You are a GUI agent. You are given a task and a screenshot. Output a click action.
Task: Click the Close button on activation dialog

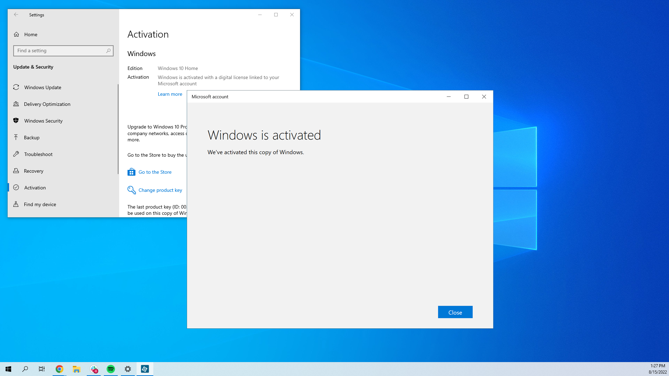coord(455,312)
